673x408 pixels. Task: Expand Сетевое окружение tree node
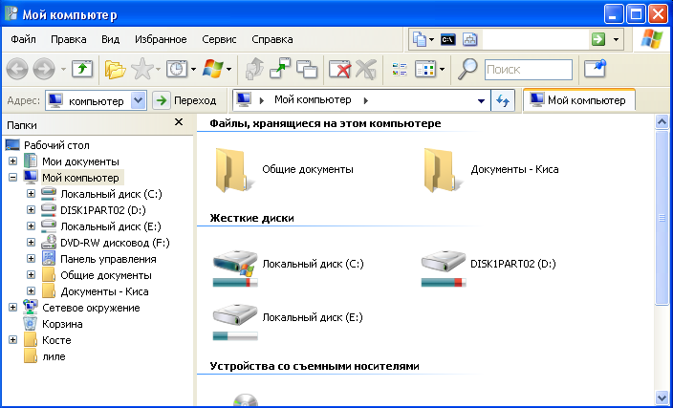(x=12, y=307)
